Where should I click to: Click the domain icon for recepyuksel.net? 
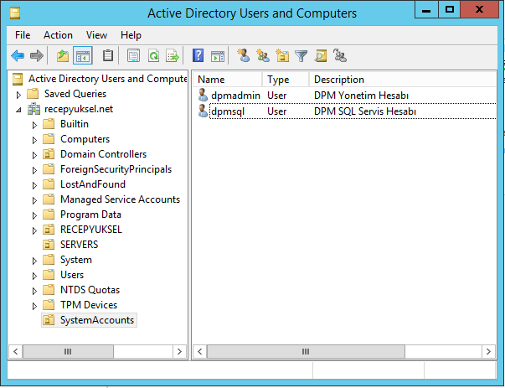(x=33, y=109)
